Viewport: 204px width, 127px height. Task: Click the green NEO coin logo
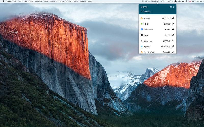tap(142, 24)
